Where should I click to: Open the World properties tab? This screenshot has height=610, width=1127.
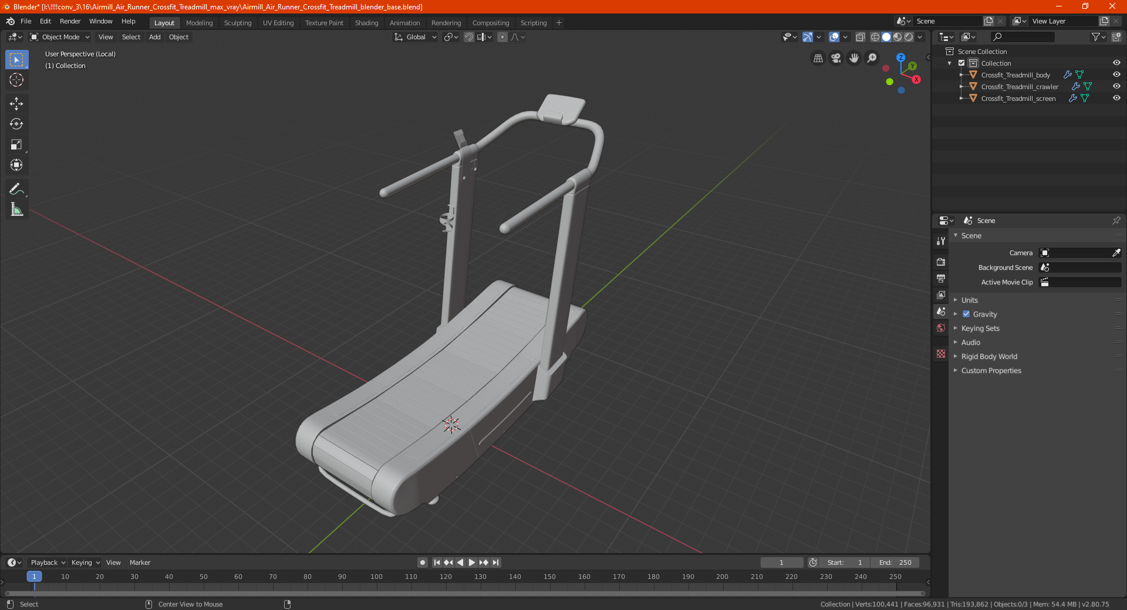point(941,328)
